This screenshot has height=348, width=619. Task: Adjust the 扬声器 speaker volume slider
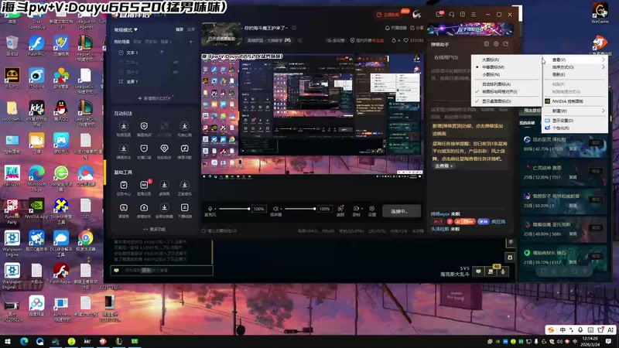[x=300, y=209]
